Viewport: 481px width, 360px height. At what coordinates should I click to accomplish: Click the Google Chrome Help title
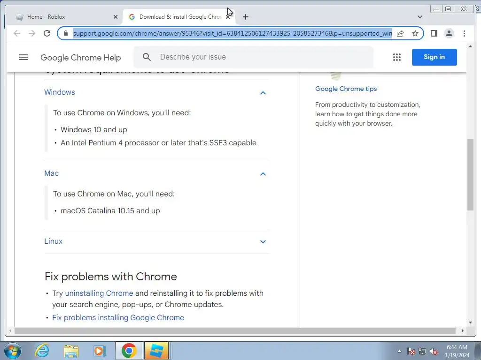81,58
